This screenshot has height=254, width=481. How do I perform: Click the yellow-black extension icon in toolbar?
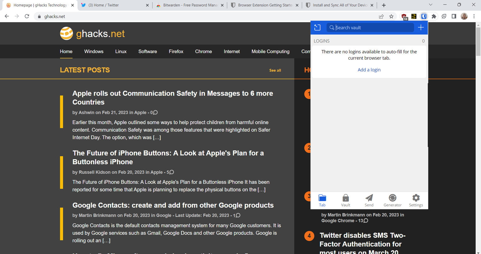point(414,16)
